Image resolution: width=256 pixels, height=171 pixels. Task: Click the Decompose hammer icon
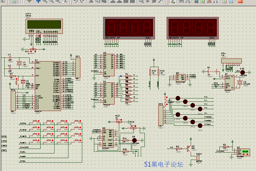(161, 1)
